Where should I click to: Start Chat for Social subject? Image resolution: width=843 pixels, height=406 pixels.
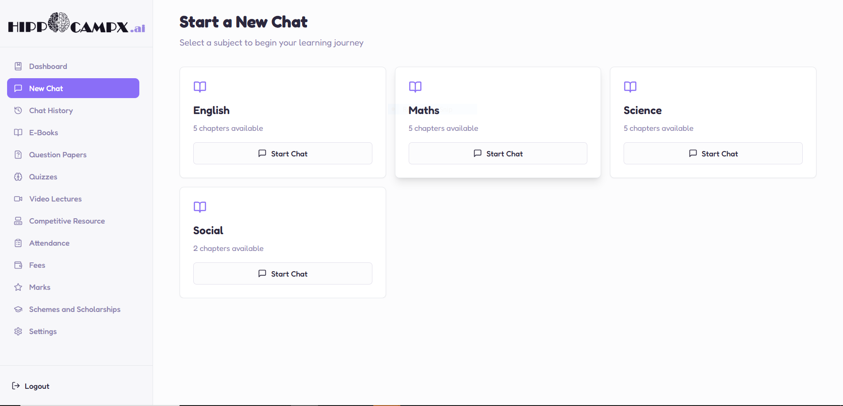click(x=283, y=273)
